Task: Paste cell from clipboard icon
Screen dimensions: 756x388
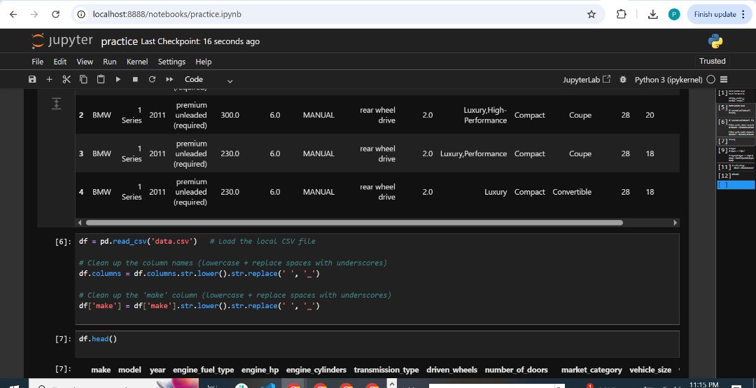Action: point(101,80)
